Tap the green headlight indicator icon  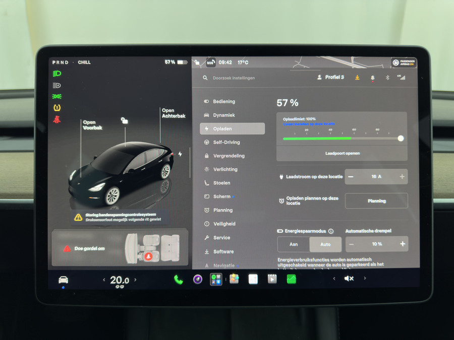click(x=57, y=74)
